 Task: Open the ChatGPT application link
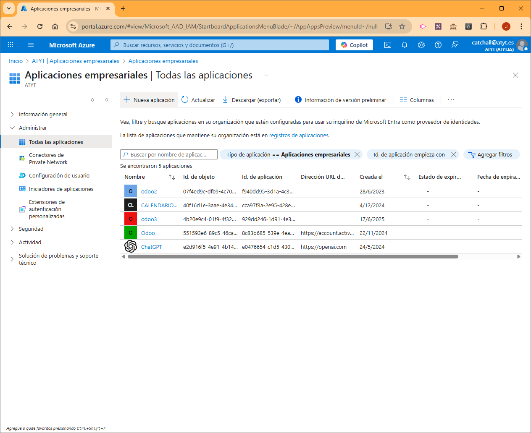[x=151, y=247]
